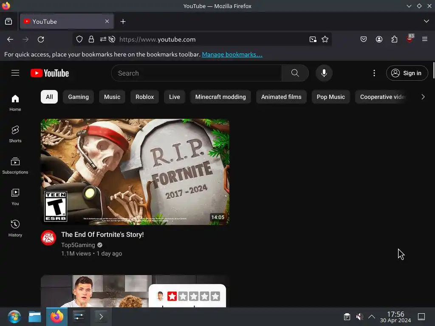Select the Live filter chip
Screen dimensions: 435x326
pos(175,97)
